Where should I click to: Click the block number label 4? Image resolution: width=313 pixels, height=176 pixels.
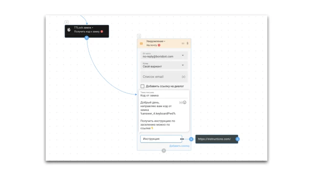tap(67, 22)
